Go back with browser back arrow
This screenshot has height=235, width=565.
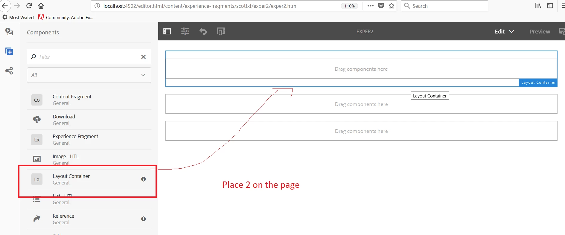[5, 6]
